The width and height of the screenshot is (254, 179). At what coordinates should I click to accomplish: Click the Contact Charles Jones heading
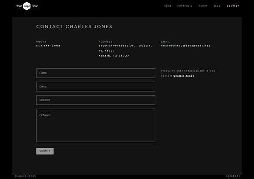point(75,27)
